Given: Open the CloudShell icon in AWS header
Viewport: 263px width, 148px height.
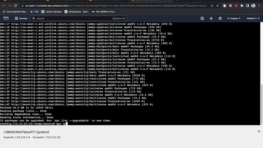Looking at the screenshot, I should [x=202, y=18].
